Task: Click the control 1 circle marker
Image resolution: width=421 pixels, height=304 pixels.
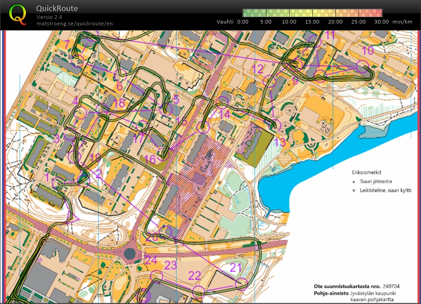Action: 59,182
